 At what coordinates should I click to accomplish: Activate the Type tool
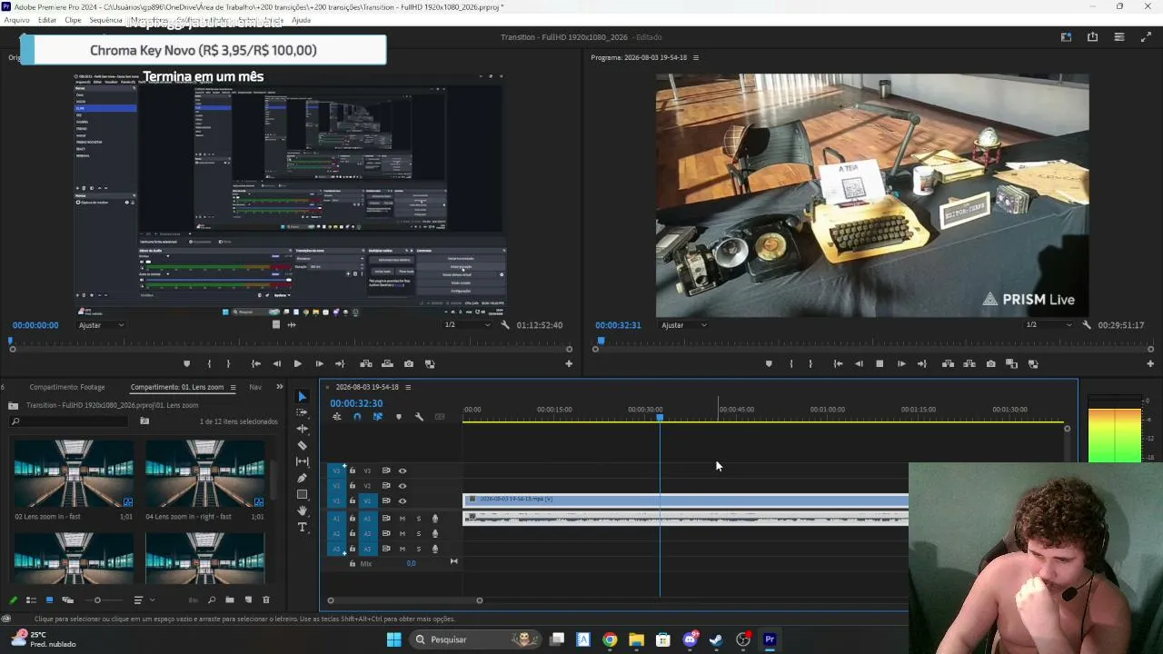coord(303,527)
